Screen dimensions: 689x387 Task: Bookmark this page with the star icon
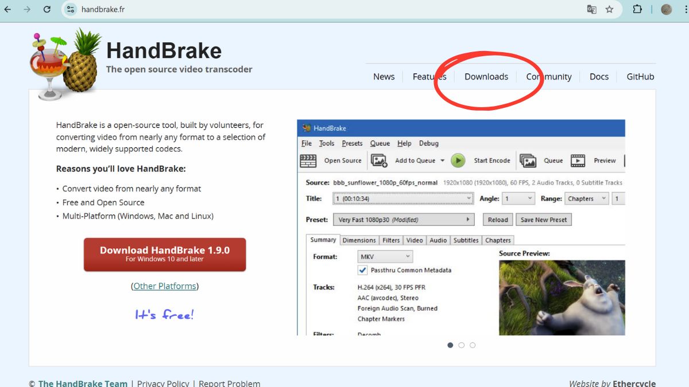pos(610,9)
